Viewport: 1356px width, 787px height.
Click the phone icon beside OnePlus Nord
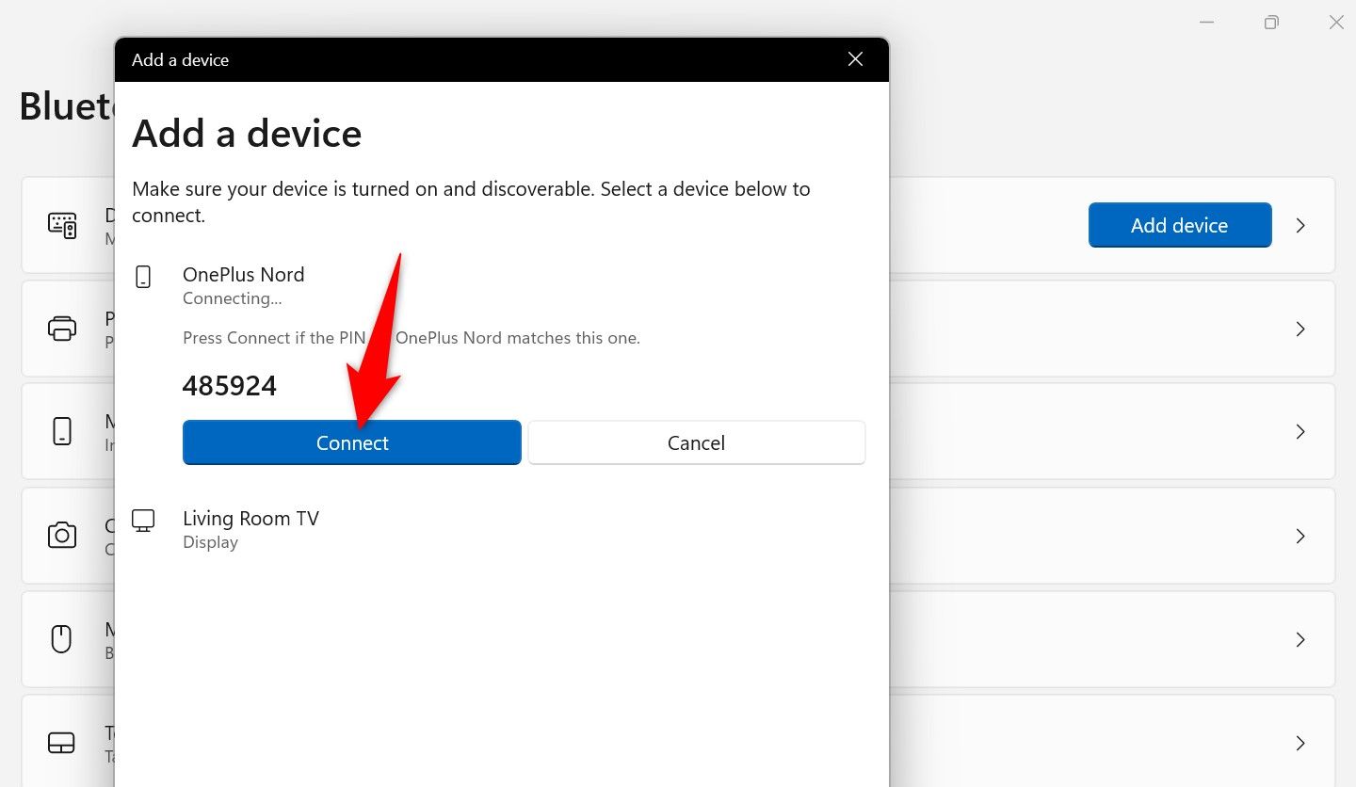coord(143,276)
